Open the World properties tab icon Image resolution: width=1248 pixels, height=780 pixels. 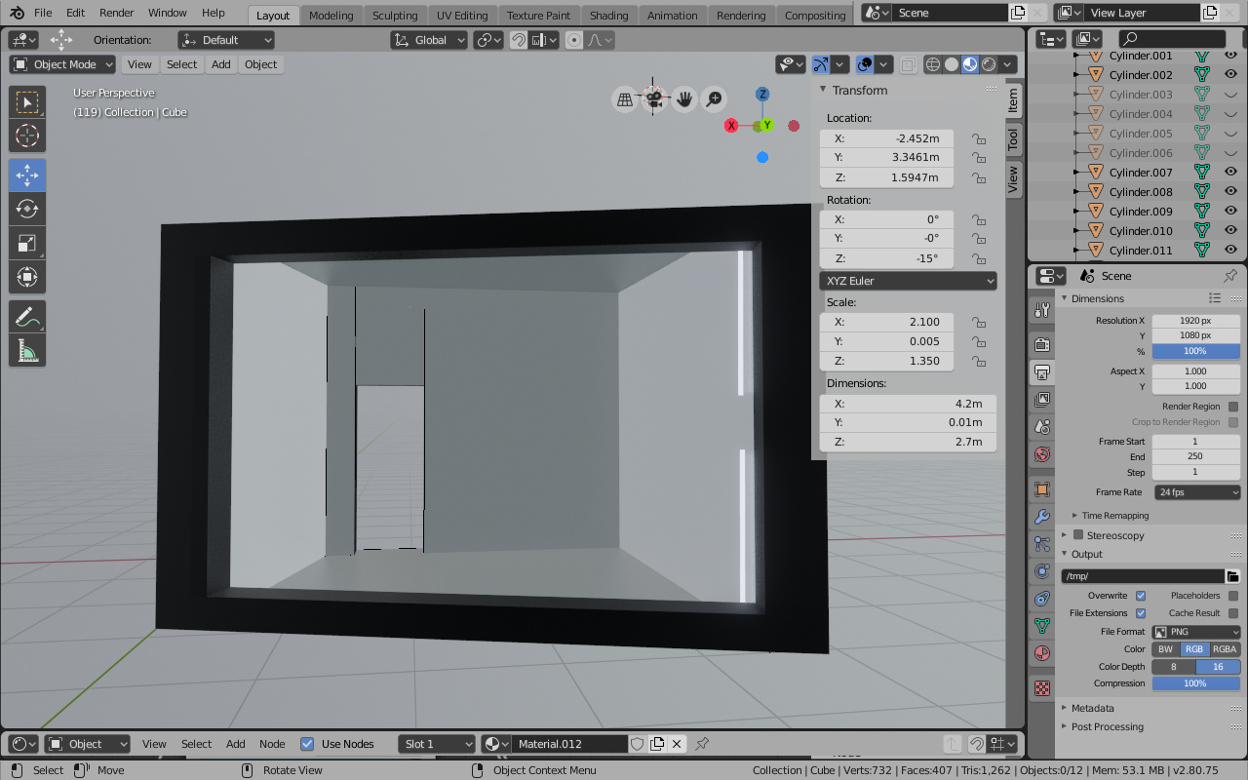(x=1042, y=454)
